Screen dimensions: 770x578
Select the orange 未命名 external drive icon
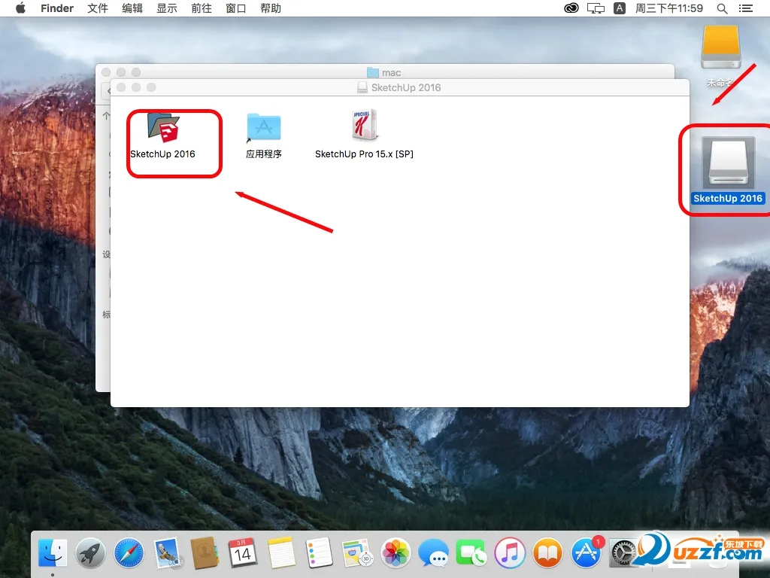pos(720,47)
